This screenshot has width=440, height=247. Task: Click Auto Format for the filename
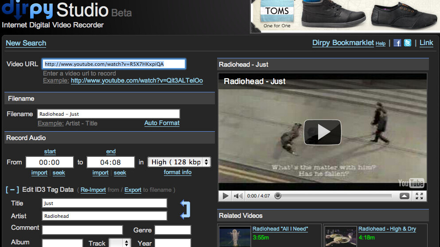pos(162,123)
